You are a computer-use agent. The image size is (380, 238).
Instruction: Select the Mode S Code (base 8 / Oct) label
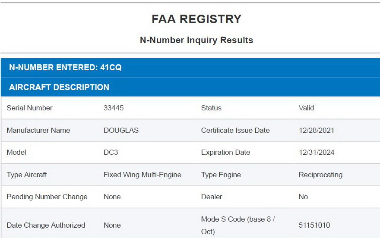(238, 225)
